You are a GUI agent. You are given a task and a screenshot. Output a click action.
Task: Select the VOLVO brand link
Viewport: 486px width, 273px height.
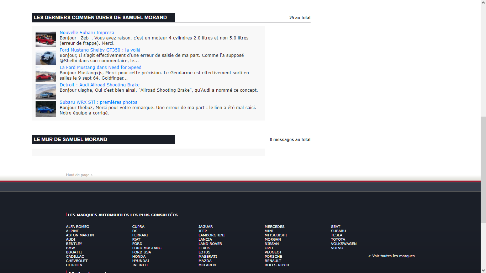tap(337, 248)
